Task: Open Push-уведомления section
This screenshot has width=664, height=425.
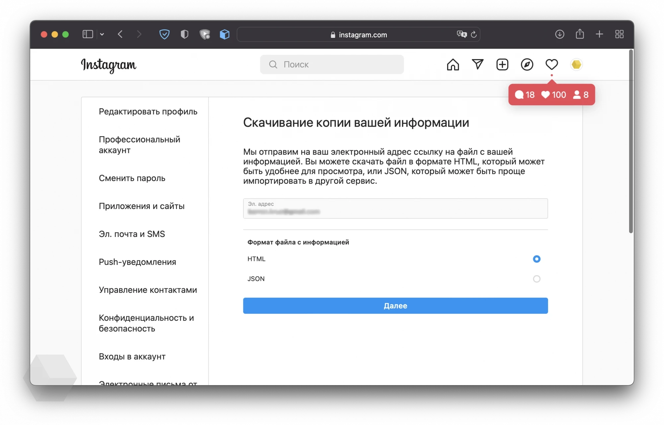Action: coord(137,262)
